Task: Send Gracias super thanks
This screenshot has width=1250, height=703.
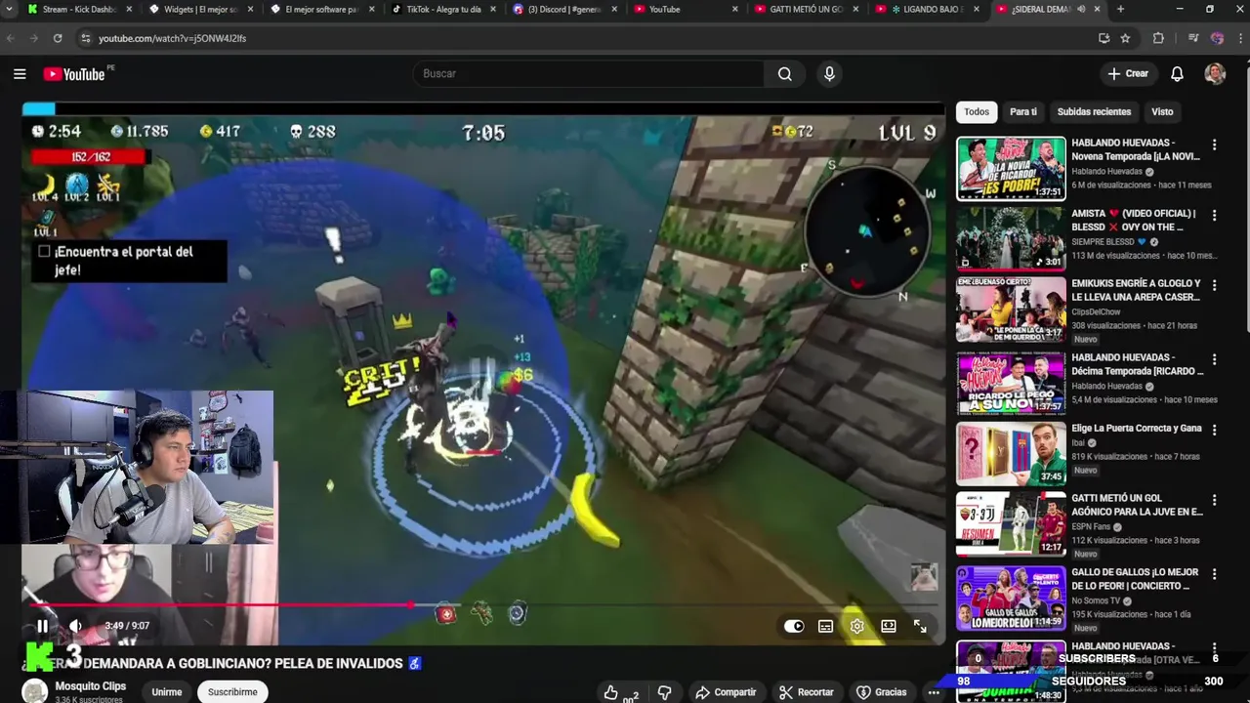Action: (881, 692)
